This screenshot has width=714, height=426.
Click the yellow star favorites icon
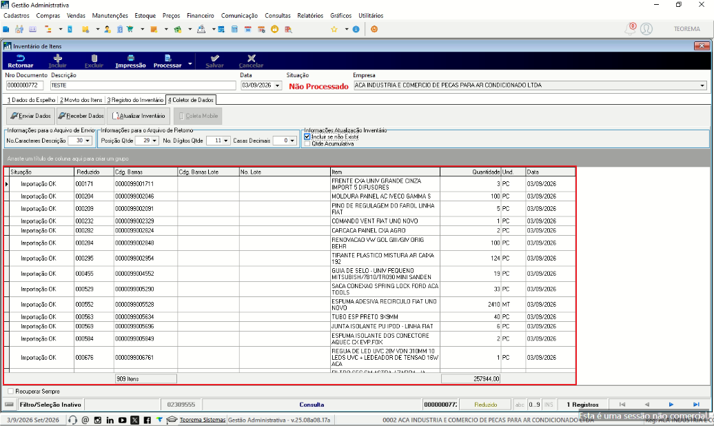coord(334,29)
